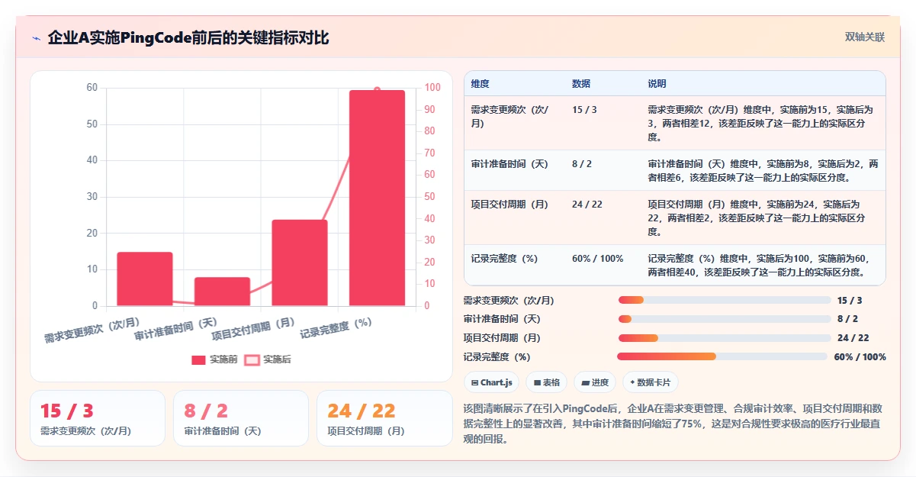Click the 记录完整度 bar in chart
Viewport: 916px width, 477px height.
pyautogui.click(x=377, y=198)
